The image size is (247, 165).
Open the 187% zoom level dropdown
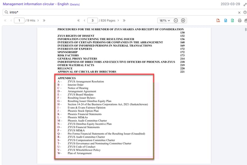(165, 21)
